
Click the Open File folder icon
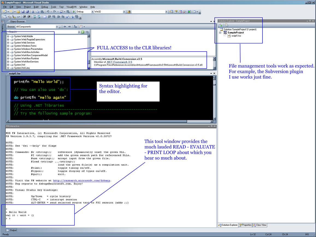[18, 12]
